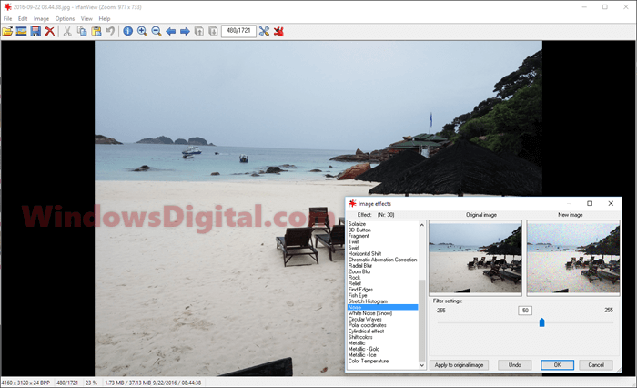The width and height of the screenshot is (637, 388).
Task: Select 3D Button effect
Action: (359, 230)
